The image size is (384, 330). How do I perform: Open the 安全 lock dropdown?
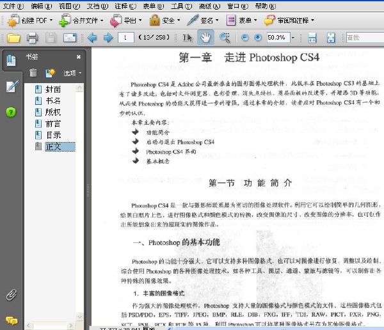pyautogui.click(x=165, y=20)
